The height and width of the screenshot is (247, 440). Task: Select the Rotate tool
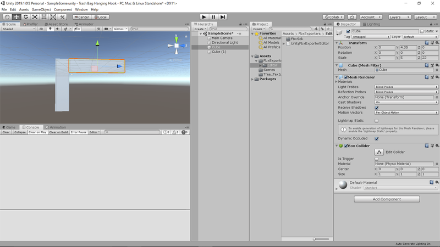(25, 17)
